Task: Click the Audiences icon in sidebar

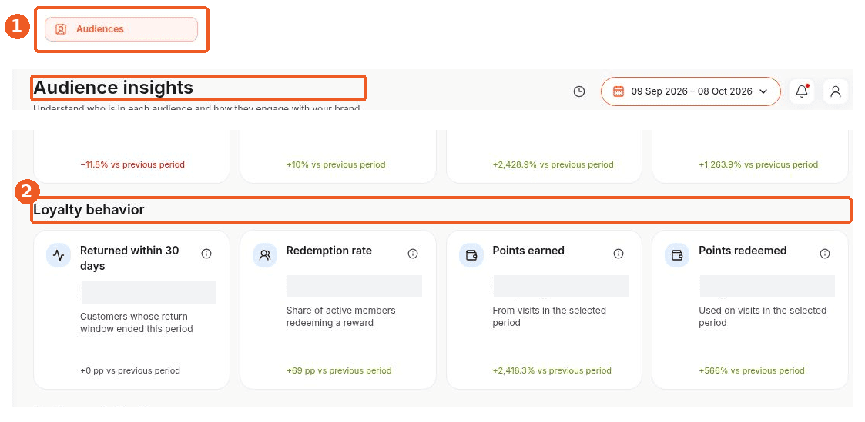Action: click(x=61, y=29)
